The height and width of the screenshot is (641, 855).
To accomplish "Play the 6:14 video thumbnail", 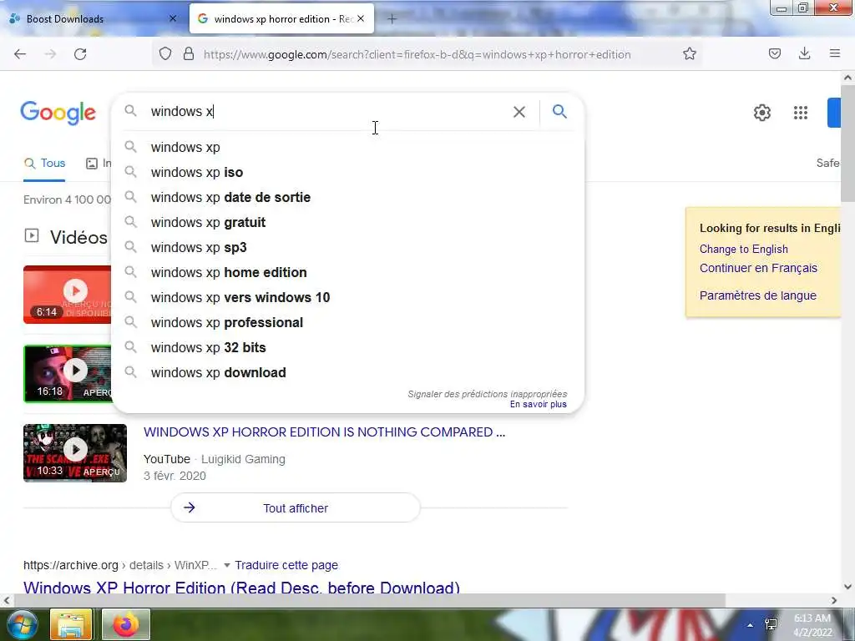I will pos(67,295).
